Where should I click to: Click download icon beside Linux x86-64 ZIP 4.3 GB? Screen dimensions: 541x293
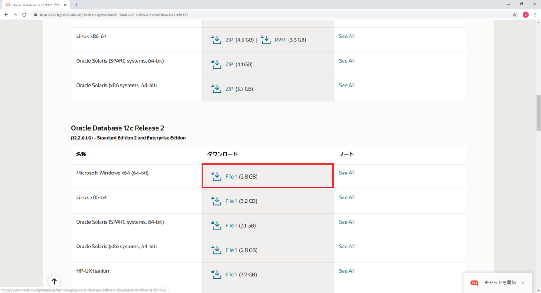click(x=216, y=40)
